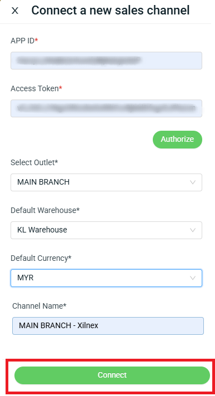Click the Select Outlet label
Image resolution: width=215 pixels, height=396 pixels.
click(34, 162)
